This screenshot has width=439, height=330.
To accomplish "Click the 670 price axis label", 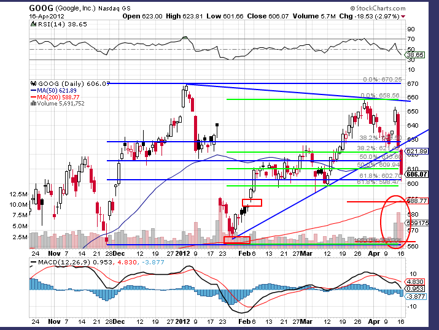I will (x=413, y=84).
